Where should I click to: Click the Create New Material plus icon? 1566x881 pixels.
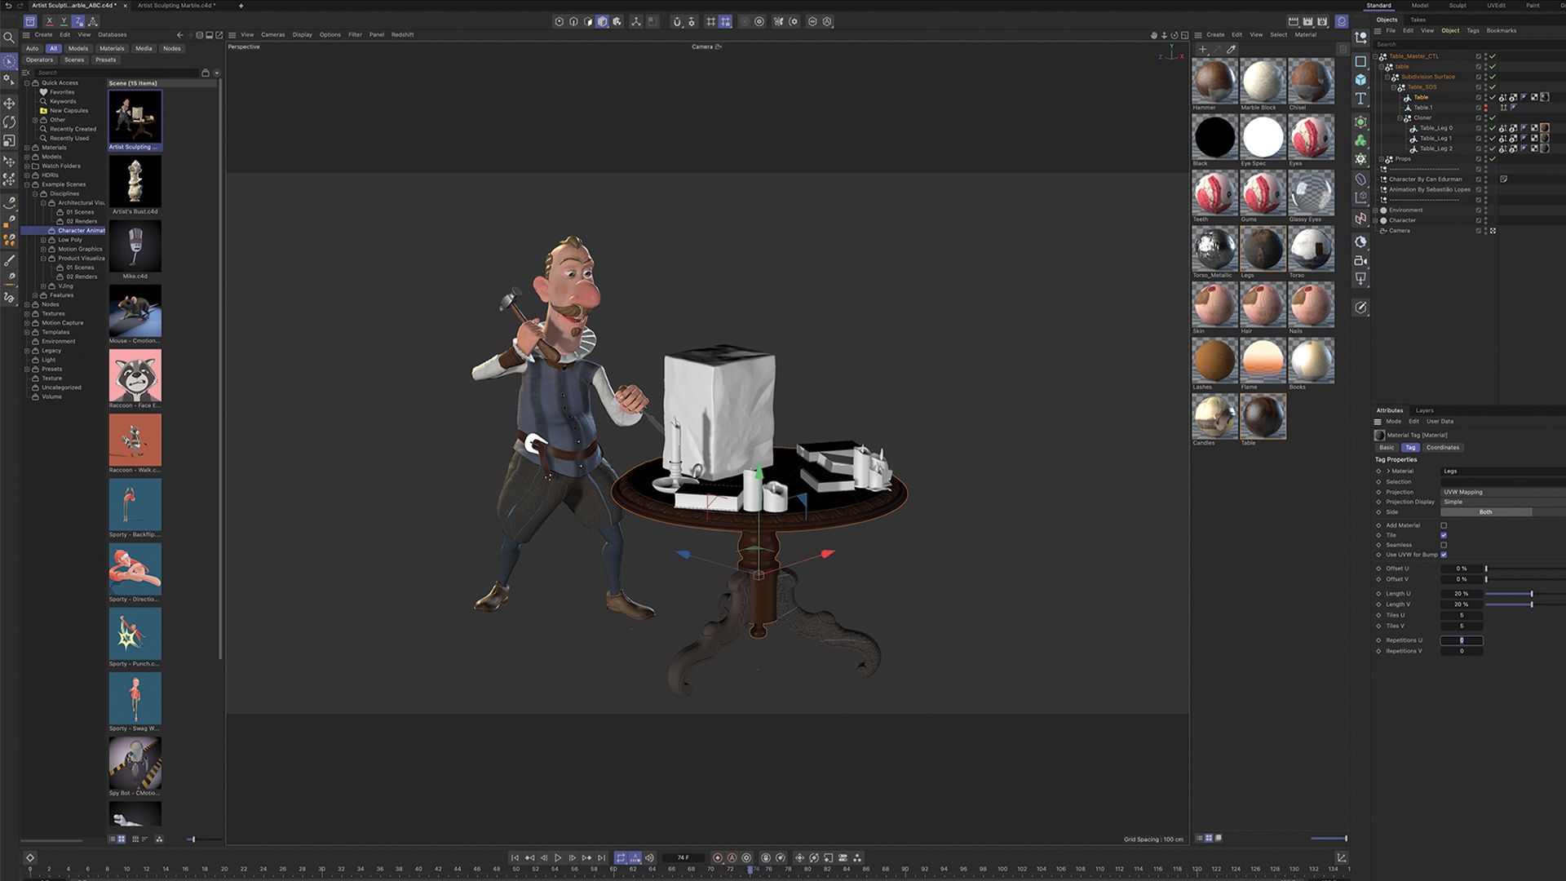coord(1202,49)
